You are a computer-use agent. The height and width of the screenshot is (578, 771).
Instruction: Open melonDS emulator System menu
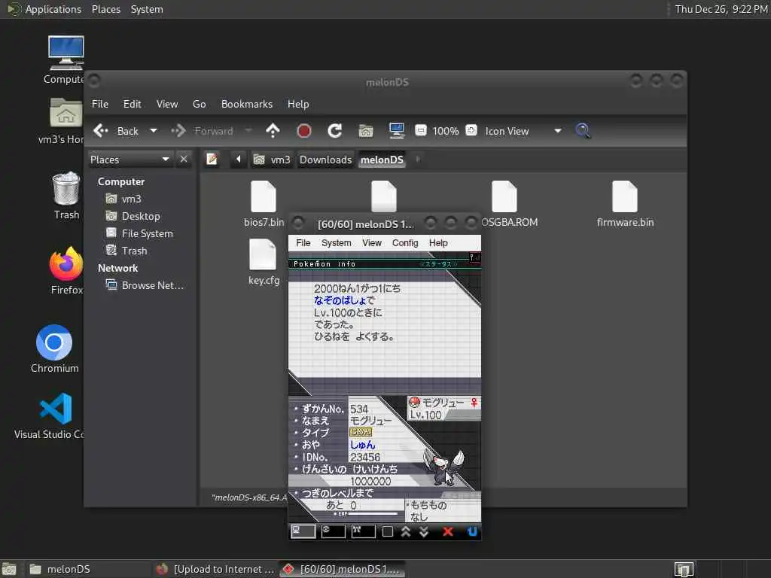point(337,243)
